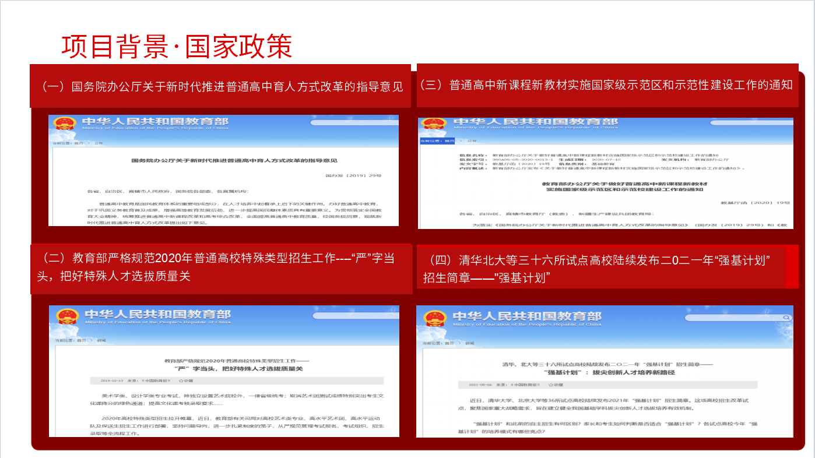The width and height of the screenshot is (815, 458).
Task: Click the 教基厅函〔2020〕19号 document number text
Action: (755, 202)
